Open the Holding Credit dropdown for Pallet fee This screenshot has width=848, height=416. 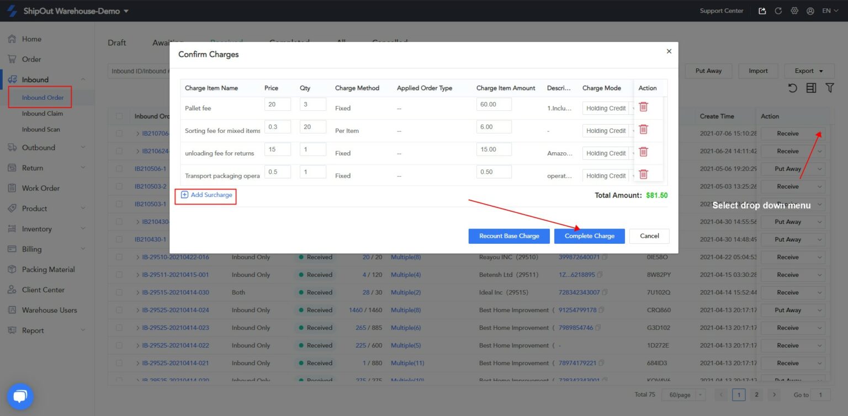[x=607, y=108]
